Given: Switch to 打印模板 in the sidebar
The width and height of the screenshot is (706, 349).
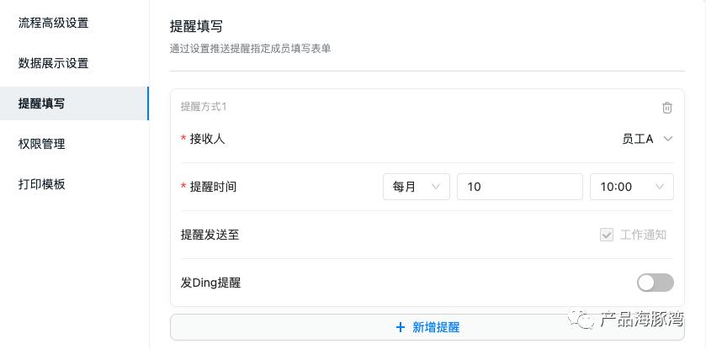Looking at the screenshot, I should point(42,184).
